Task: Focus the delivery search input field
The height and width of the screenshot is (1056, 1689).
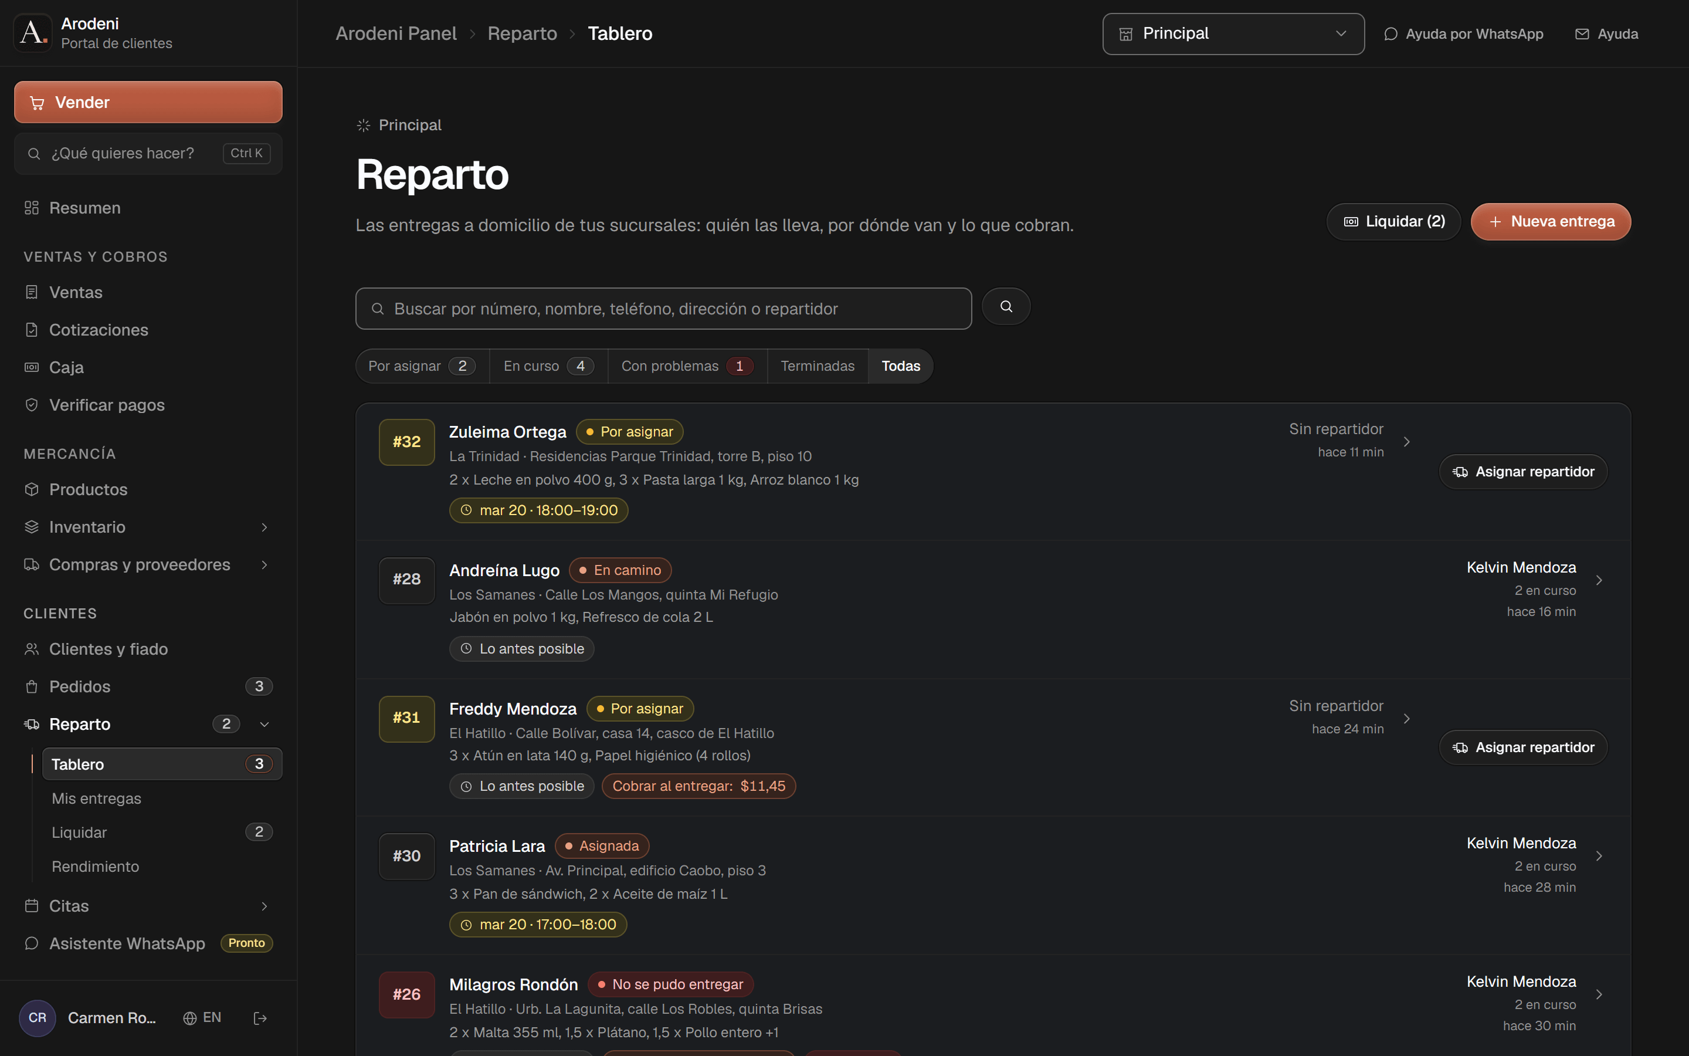Action: (664, 309)
